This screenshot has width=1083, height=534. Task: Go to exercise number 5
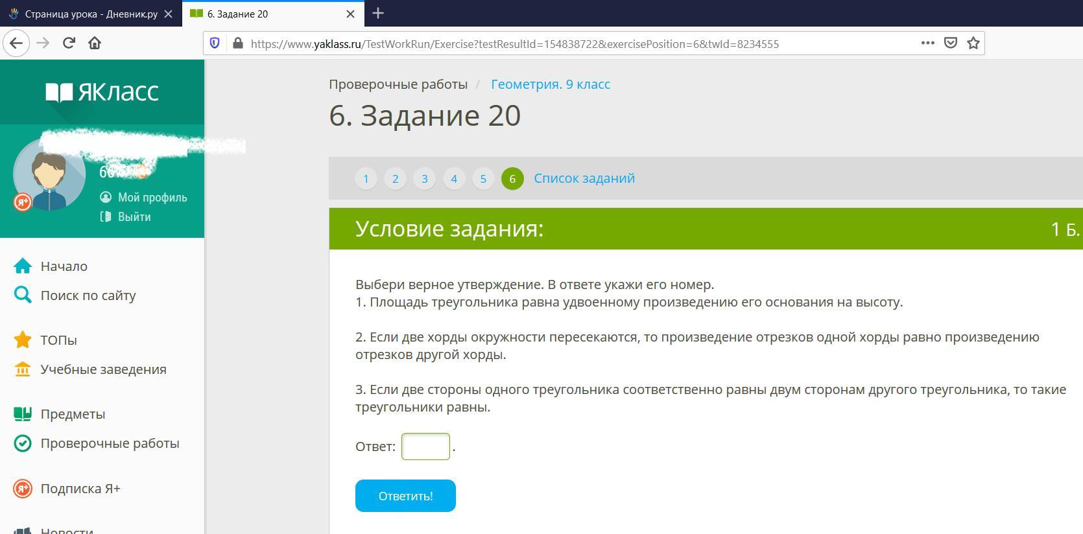(483, 178)
